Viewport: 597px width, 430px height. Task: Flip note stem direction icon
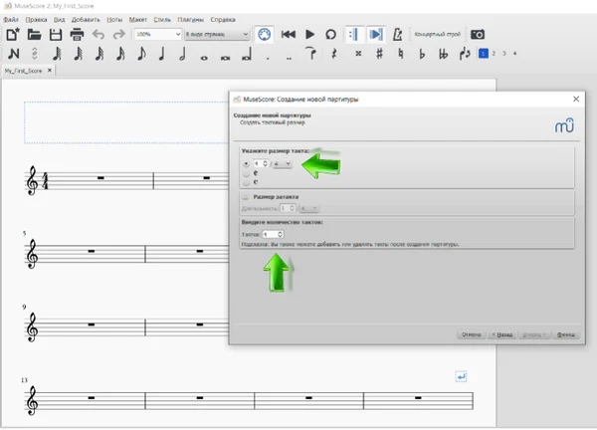point(465,54)
